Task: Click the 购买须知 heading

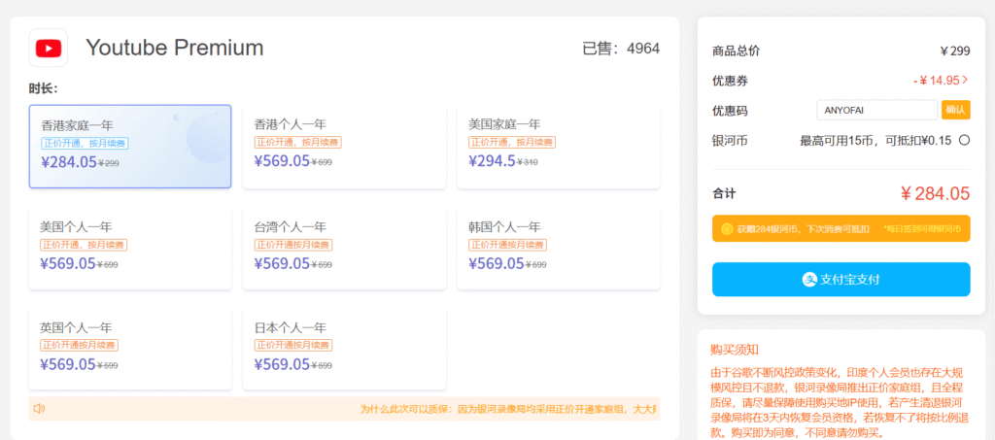Action: (x=735, y=350)
